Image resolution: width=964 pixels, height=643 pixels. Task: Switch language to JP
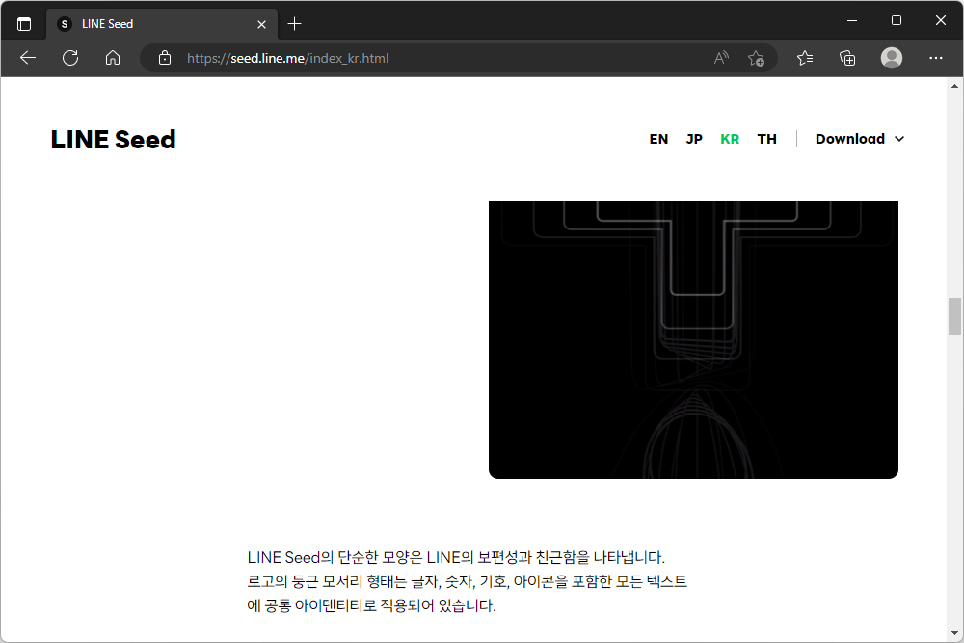(x=694, y=139)
